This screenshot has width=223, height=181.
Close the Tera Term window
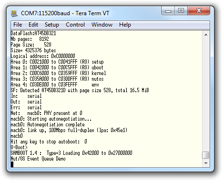pos(199,11)
